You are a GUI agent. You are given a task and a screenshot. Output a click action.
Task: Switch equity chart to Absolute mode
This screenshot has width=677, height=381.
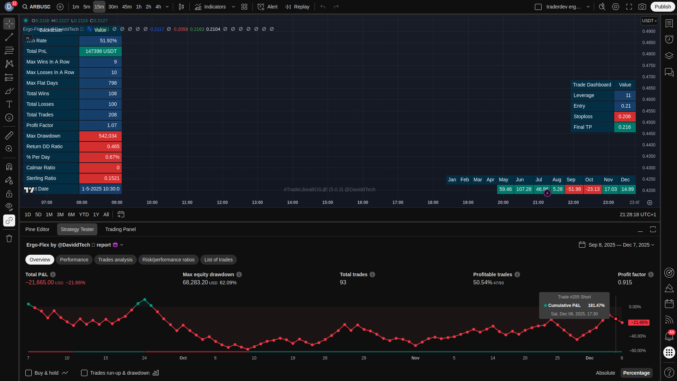pyautogui.click(x=605, y=373)
